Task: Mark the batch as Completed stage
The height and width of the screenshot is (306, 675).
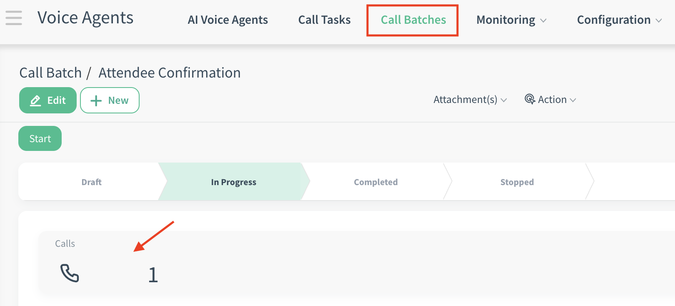Action: tap(375, 182)
